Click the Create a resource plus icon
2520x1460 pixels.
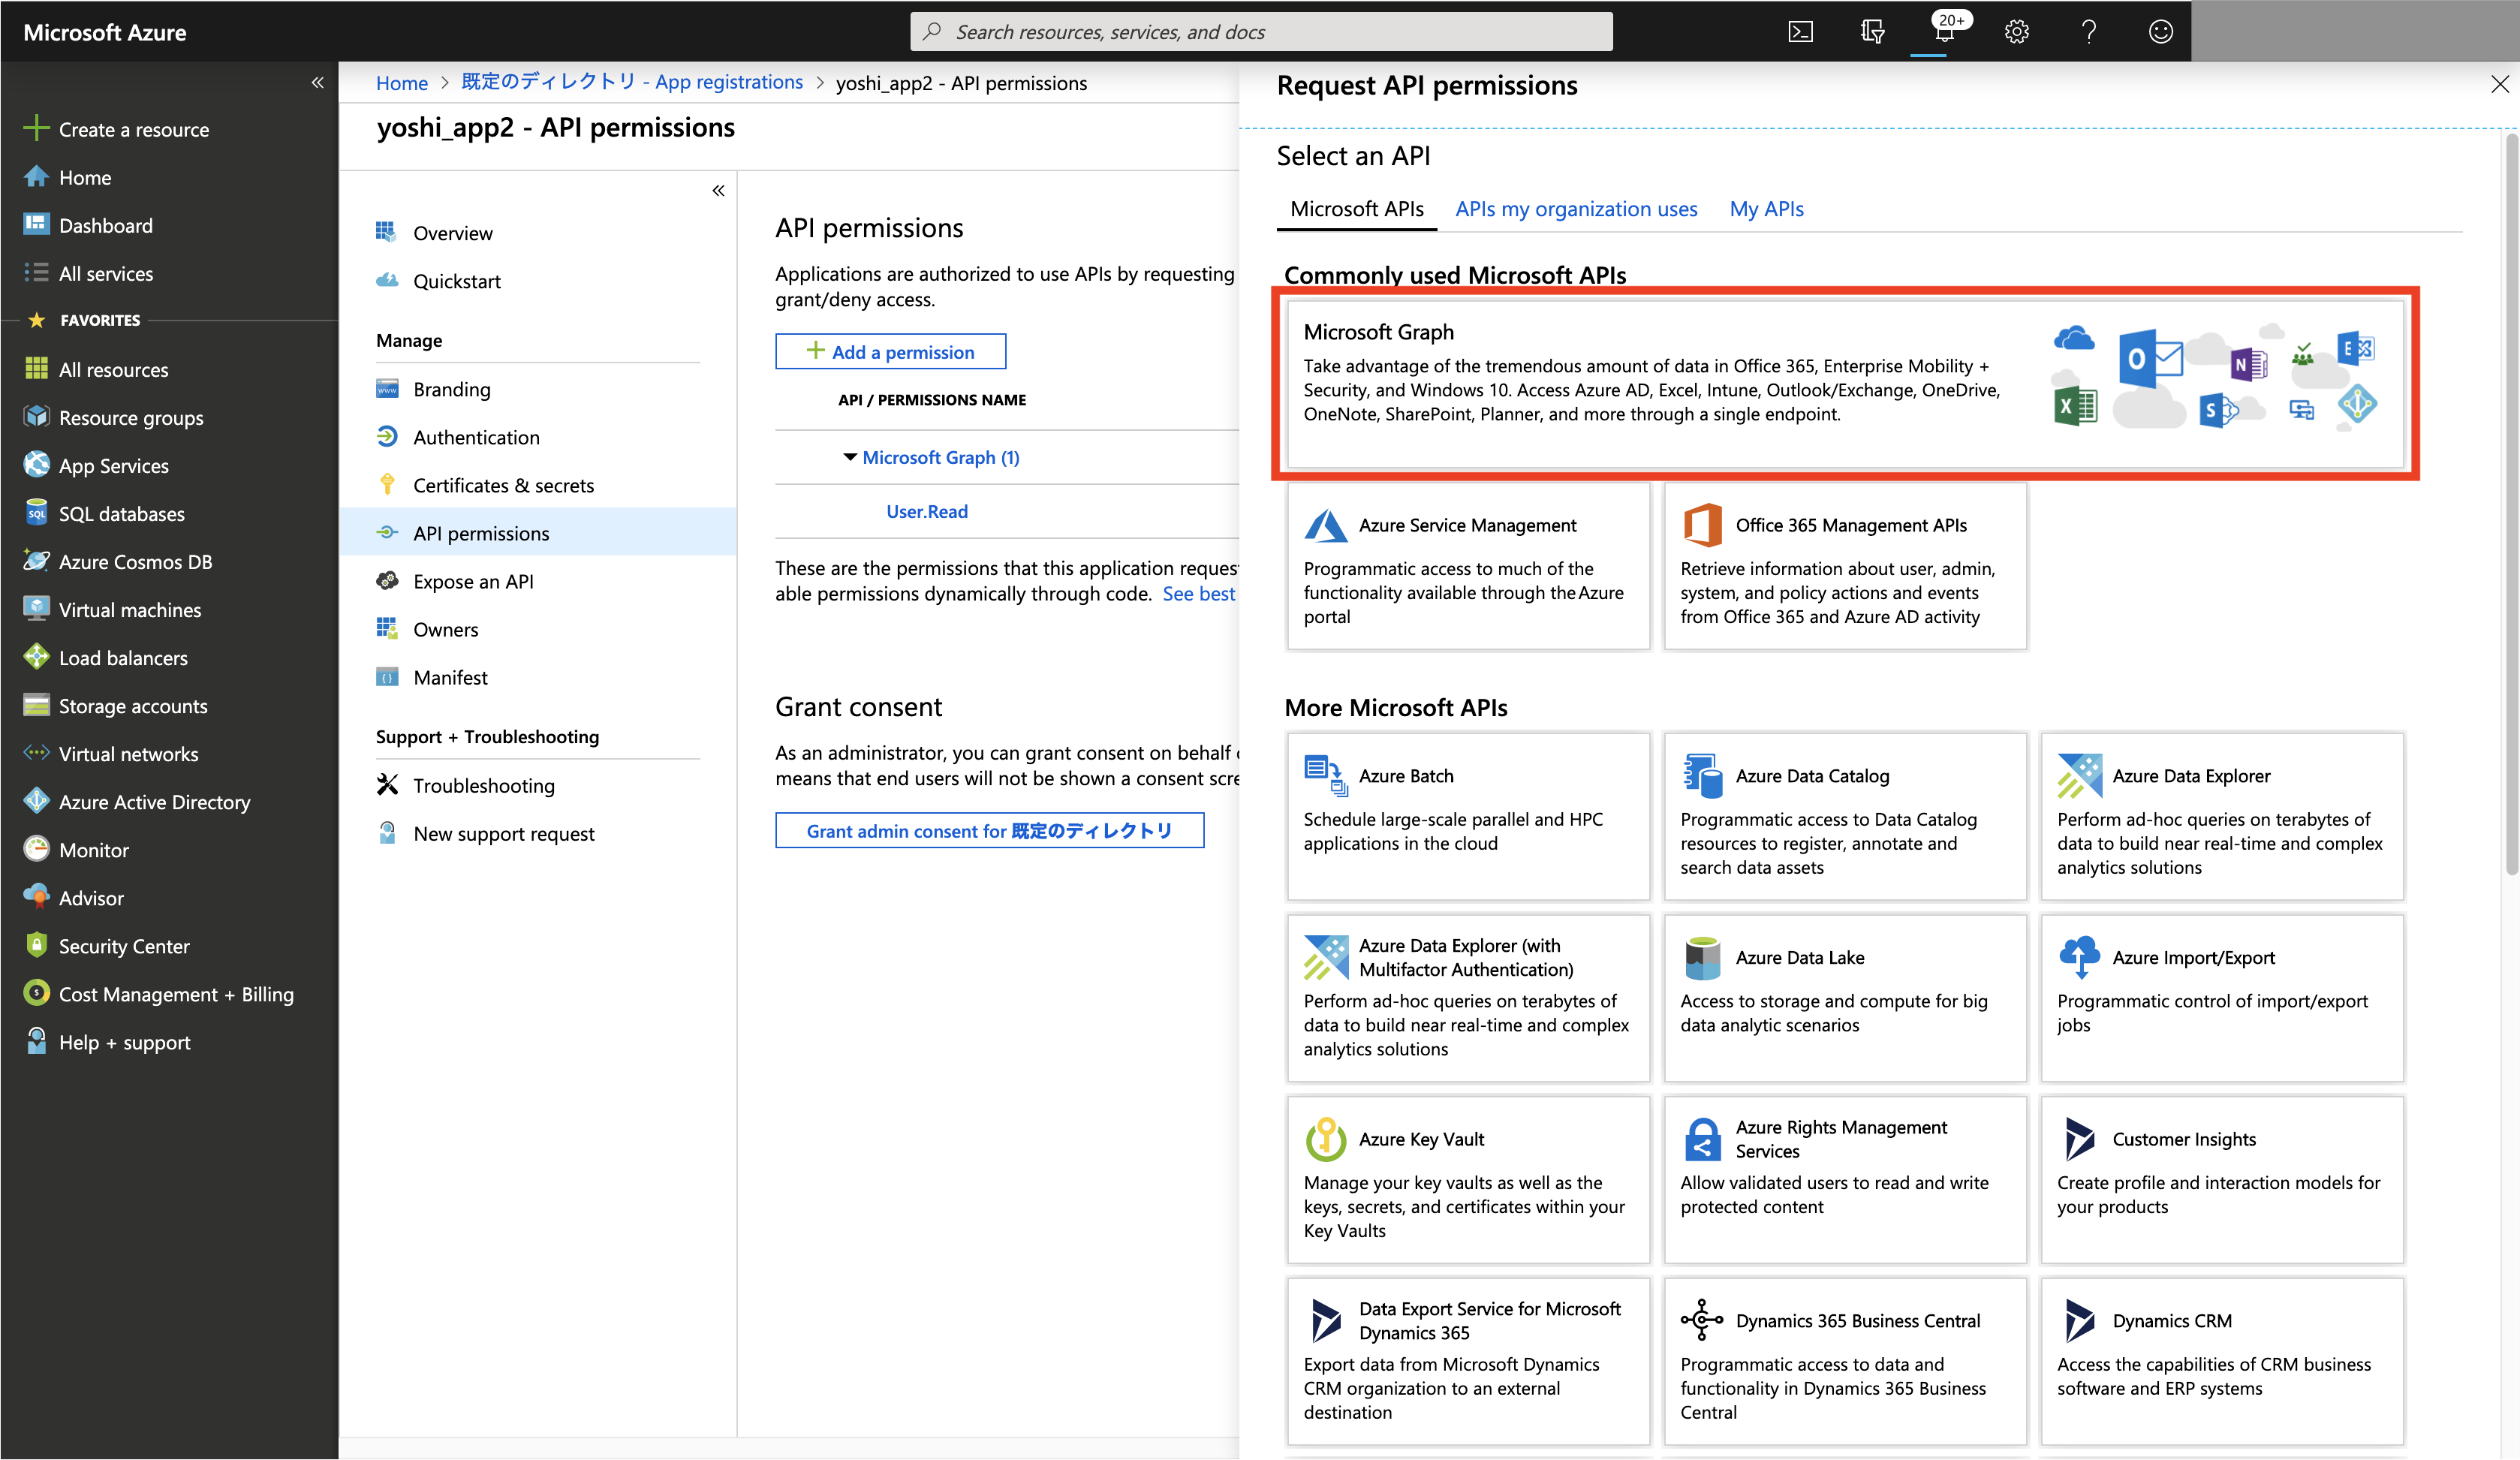pyautogui.click(x=36, y=128)
